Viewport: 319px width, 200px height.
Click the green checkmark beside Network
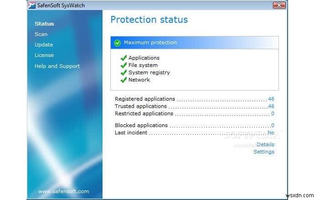click(x=123, y=80)
